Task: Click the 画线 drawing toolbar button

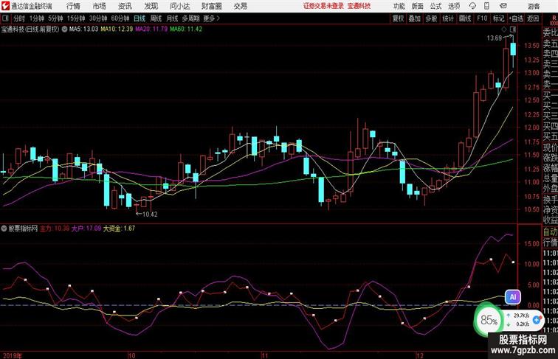Action: [465, 18]
